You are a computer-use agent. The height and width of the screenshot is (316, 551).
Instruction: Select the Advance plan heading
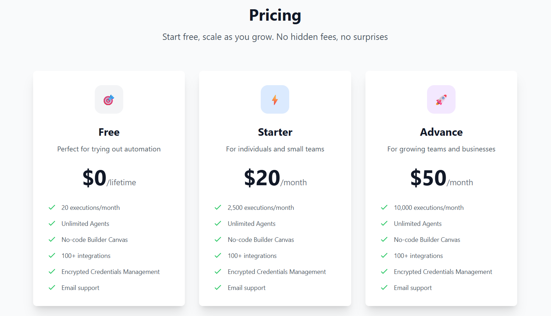[x=441, y=132]
